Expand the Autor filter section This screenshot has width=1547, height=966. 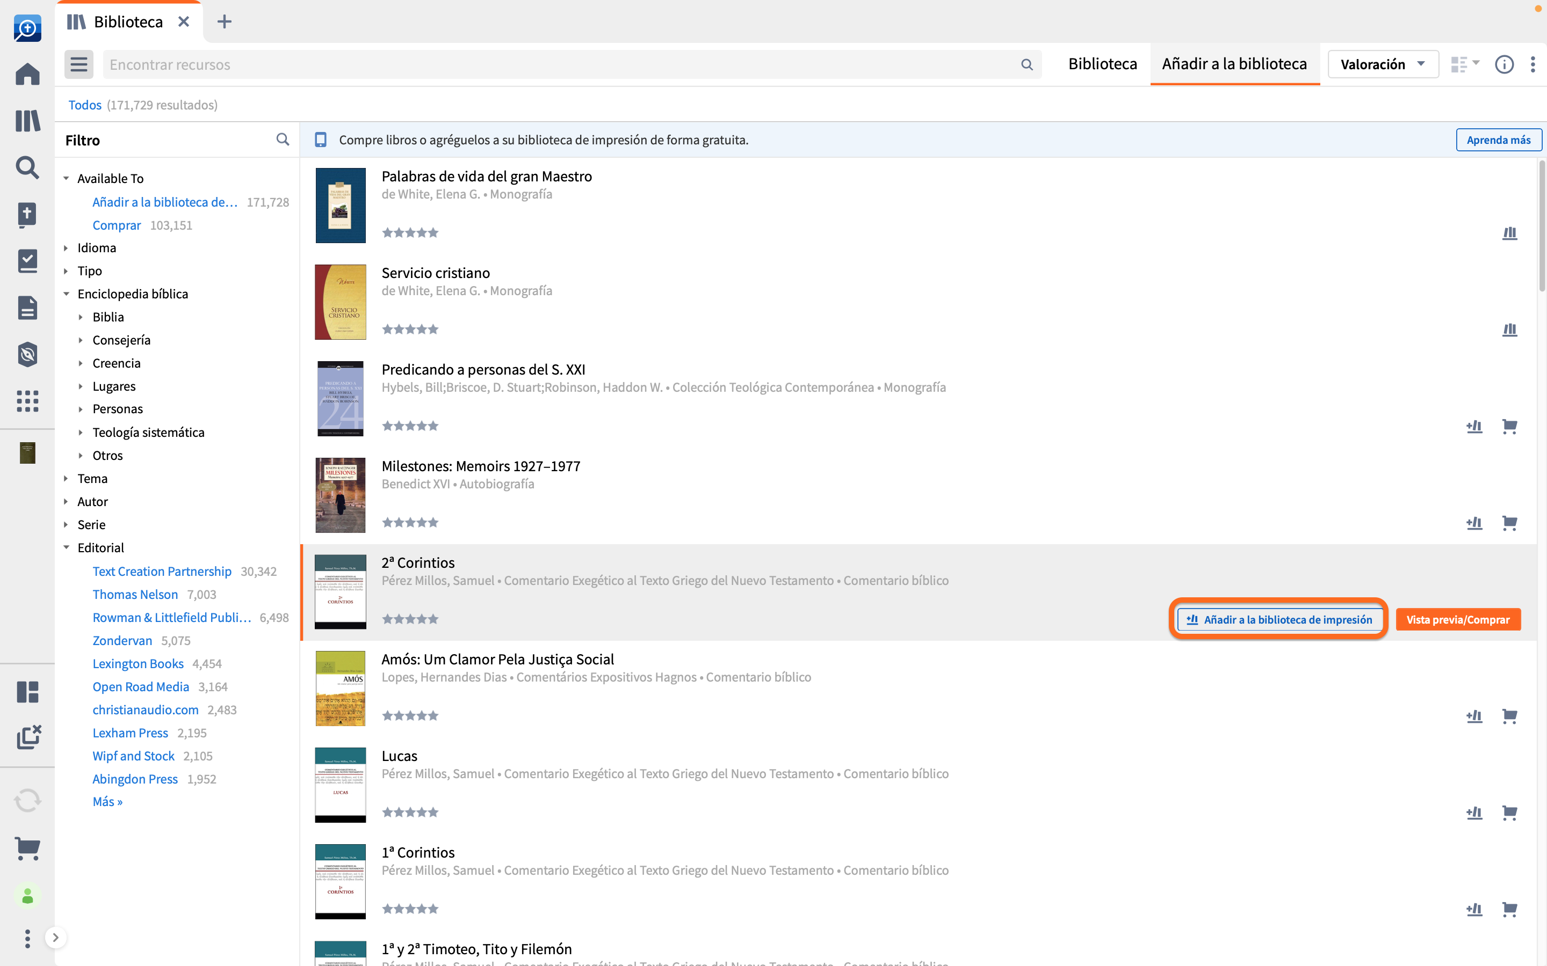coord(66,502)
